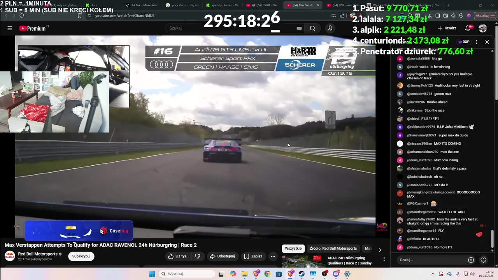This screenshot has width=498, height=280.
Task: Show hidden system tray icons
Action: 433,274
